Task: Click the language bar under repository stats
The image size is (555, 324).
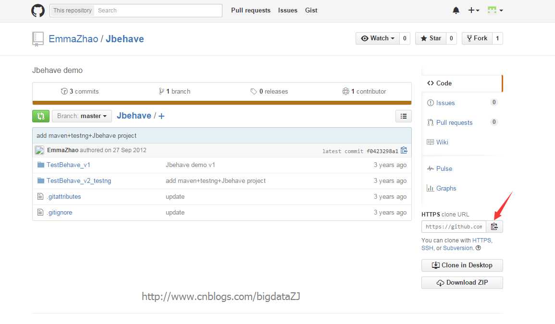Action: [x=222, y=103]
